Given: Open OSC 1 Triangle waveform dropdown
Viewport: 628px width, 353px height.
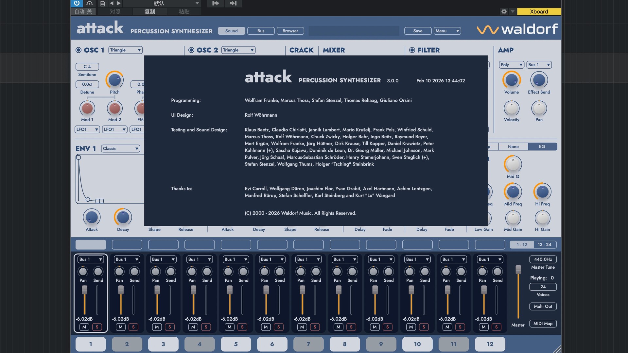Looking at the screenshot, I should coord(126,50).
